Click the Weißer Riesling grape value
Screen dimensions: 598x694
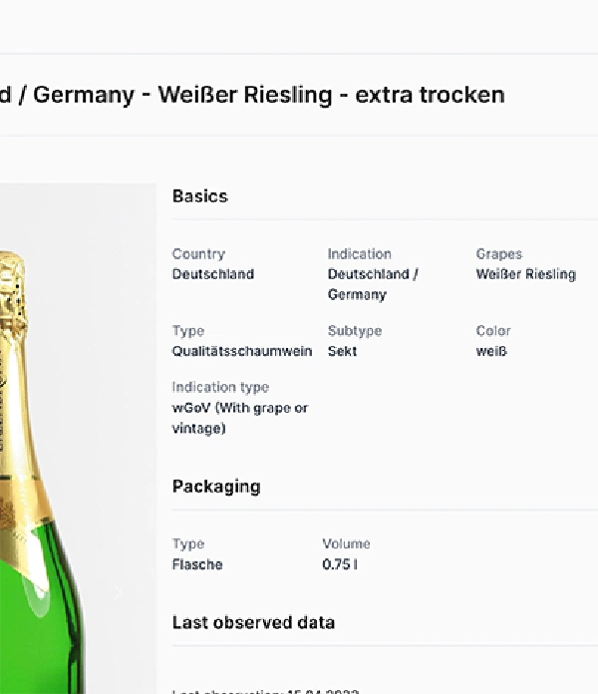pyautogui.click(x=525, y=274)
